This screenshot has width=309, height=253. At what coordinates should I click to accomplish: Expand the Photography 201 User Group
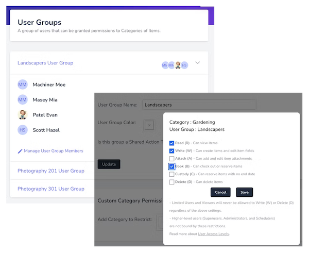[50, 171]
